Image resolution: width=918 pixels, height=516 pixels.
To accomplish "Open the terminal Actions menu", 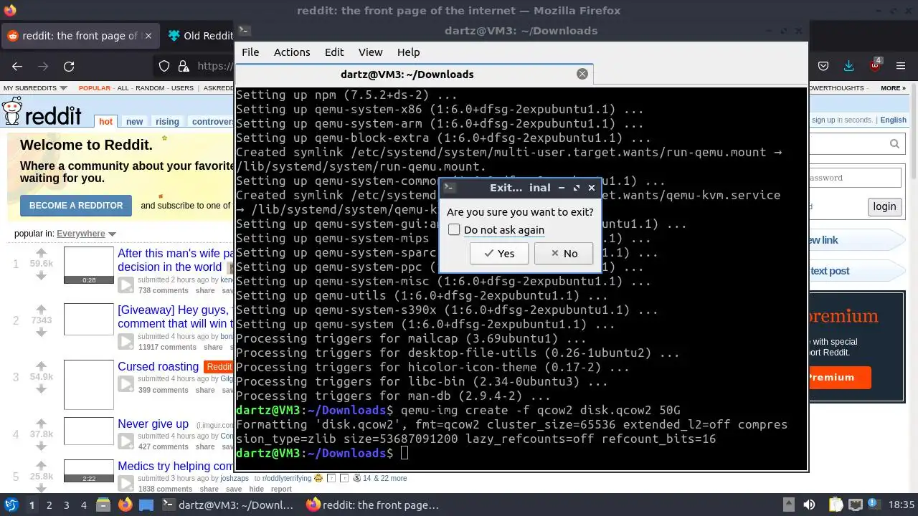I will 292,52.
